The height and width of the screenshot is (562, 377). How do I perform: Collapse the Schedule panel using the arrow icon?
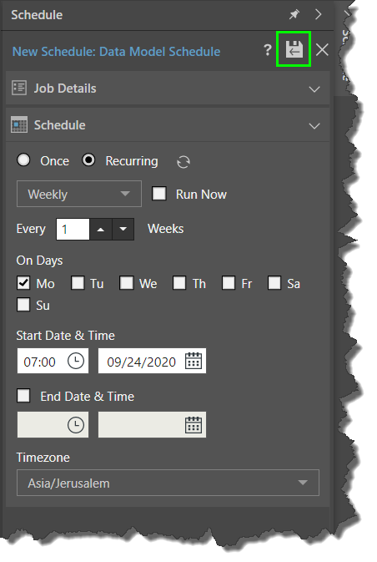point(318,14)
